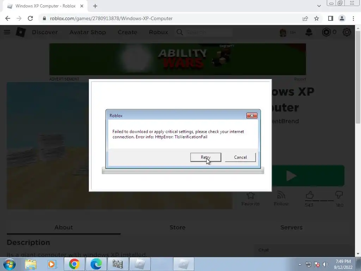Open the Roblox hamburger menu

7,32
